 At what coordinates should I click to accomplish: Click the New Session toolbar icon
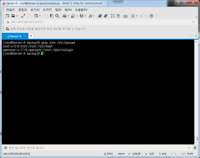8,16
